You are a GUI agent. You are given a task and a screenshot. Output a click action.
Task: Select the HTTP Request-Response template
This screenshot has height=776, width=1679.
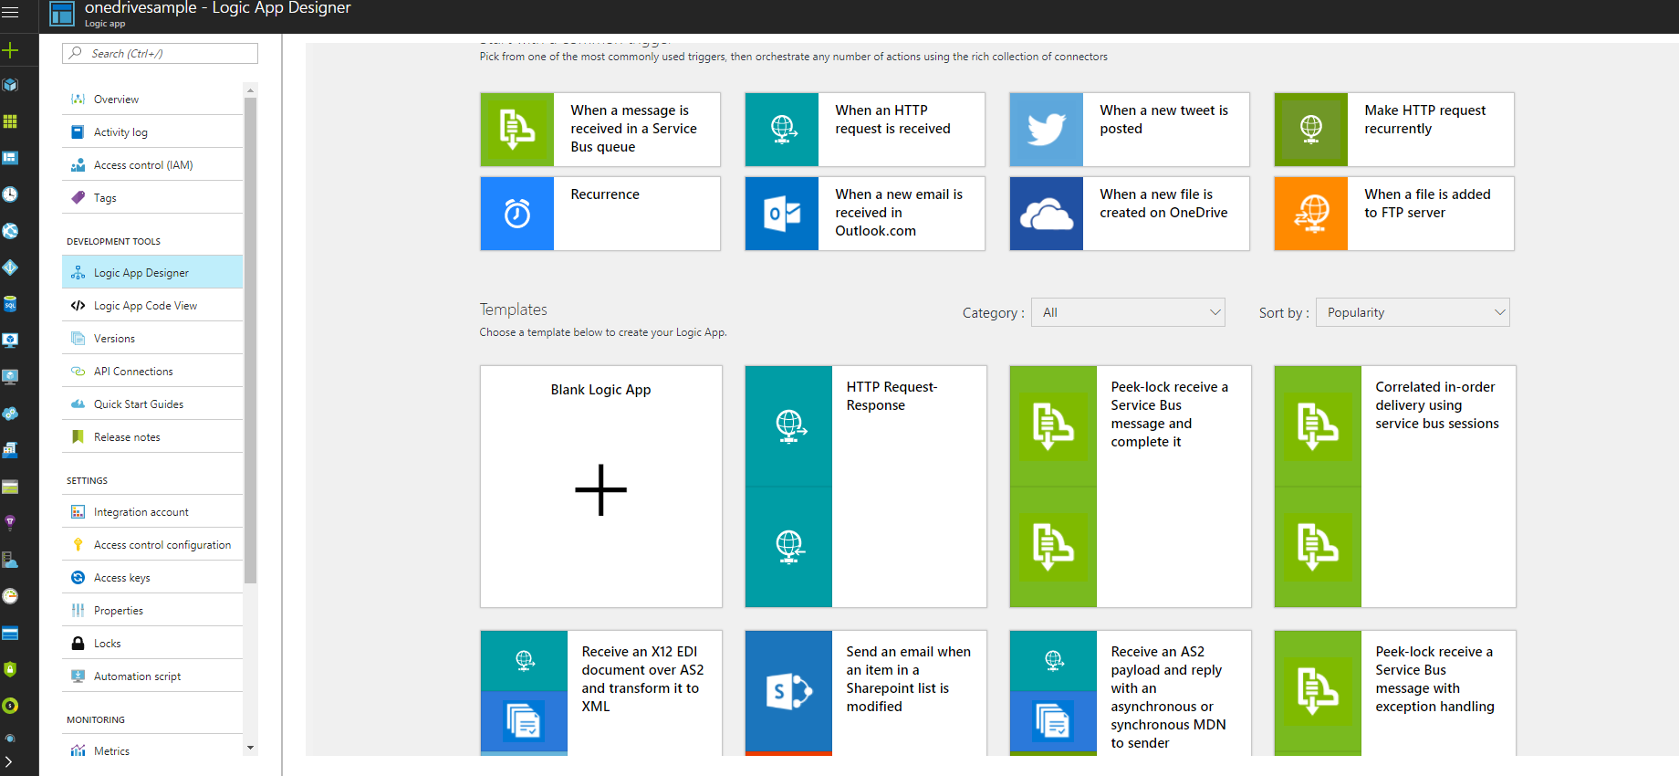866,487
